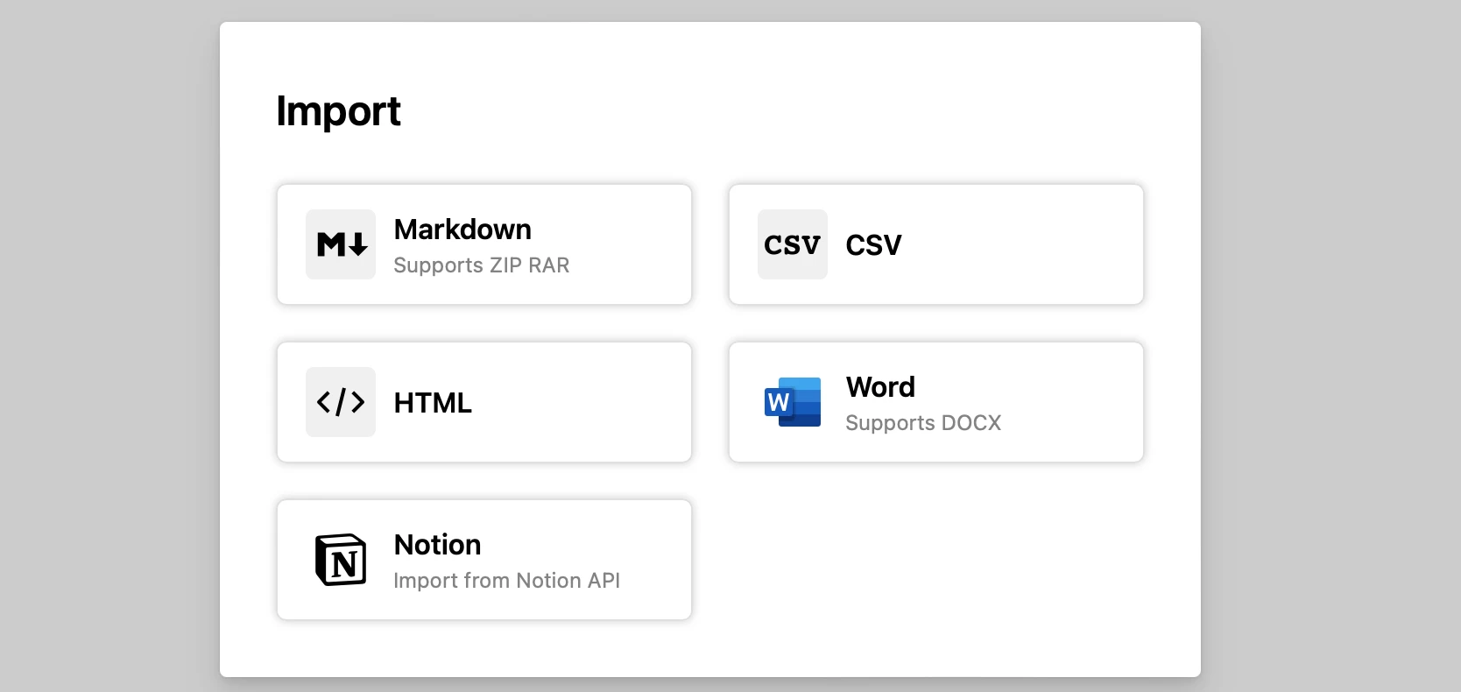
Task: Open the Markdown import option
Action: [x=484, y=244]
